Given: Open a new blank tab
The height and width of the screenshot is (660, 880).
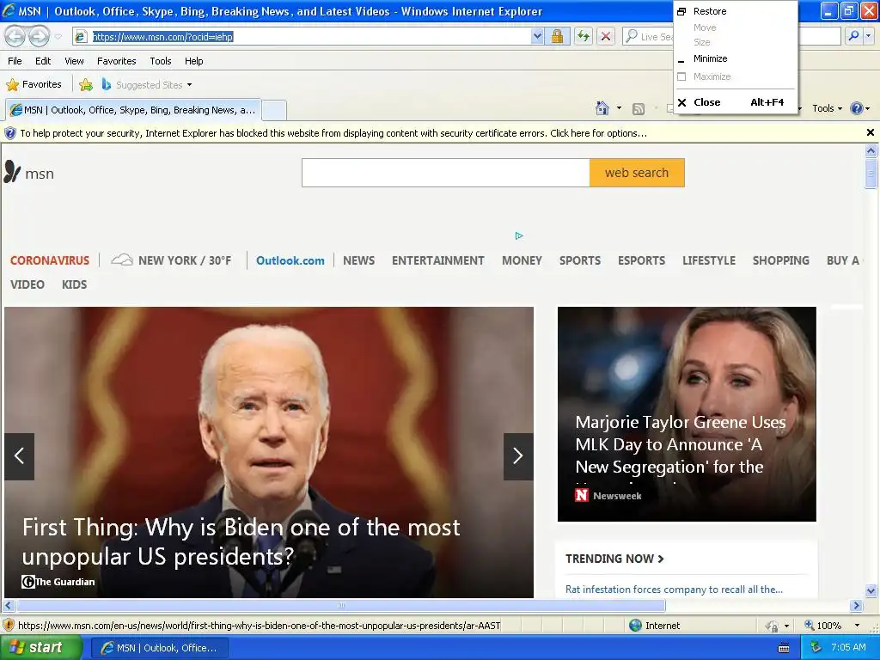Looking at the screenshot, I should [274, 110].
